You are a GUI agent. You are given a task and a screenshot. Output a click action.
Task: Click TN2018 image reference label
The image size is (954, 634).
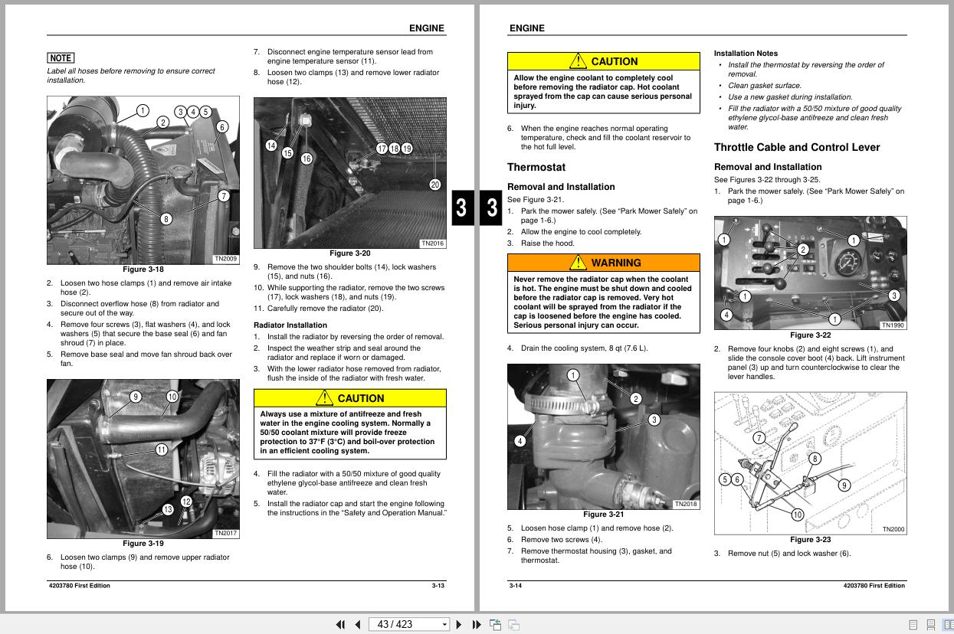pos(686,504)
